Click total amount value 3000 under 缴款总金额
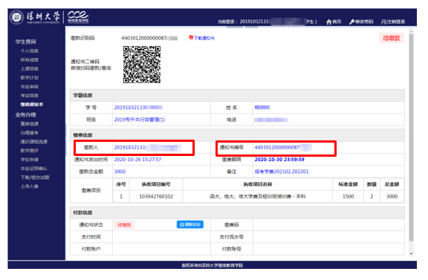Viewport: 428px width, 280px height. pyautogui.click(x=120, y=172)
